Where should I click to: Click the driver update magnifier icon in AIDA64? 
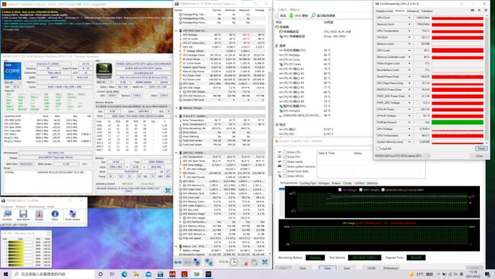pyautogui.click(x=313, y=16)
